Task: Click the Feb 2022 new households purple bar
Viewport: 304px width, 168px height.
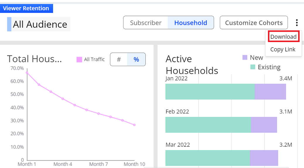Action: pos(264,125)
